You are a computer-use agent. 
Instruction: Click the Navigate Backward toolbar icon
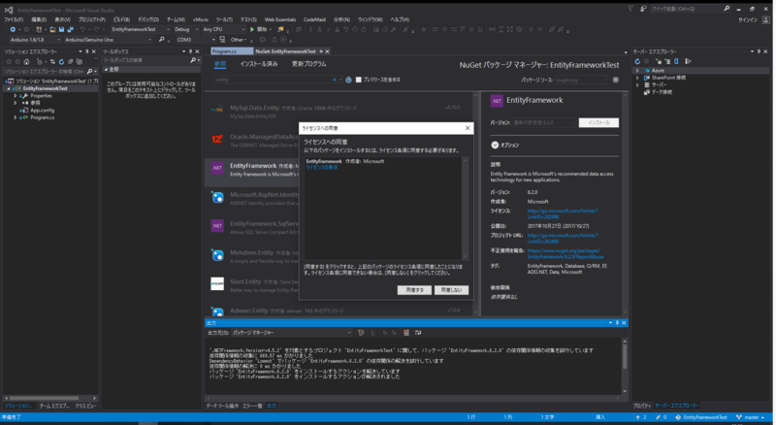[x=13, y=30]
